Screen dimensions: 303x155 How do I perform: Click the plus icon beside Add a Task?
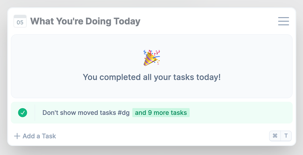[x=17, y=136]
